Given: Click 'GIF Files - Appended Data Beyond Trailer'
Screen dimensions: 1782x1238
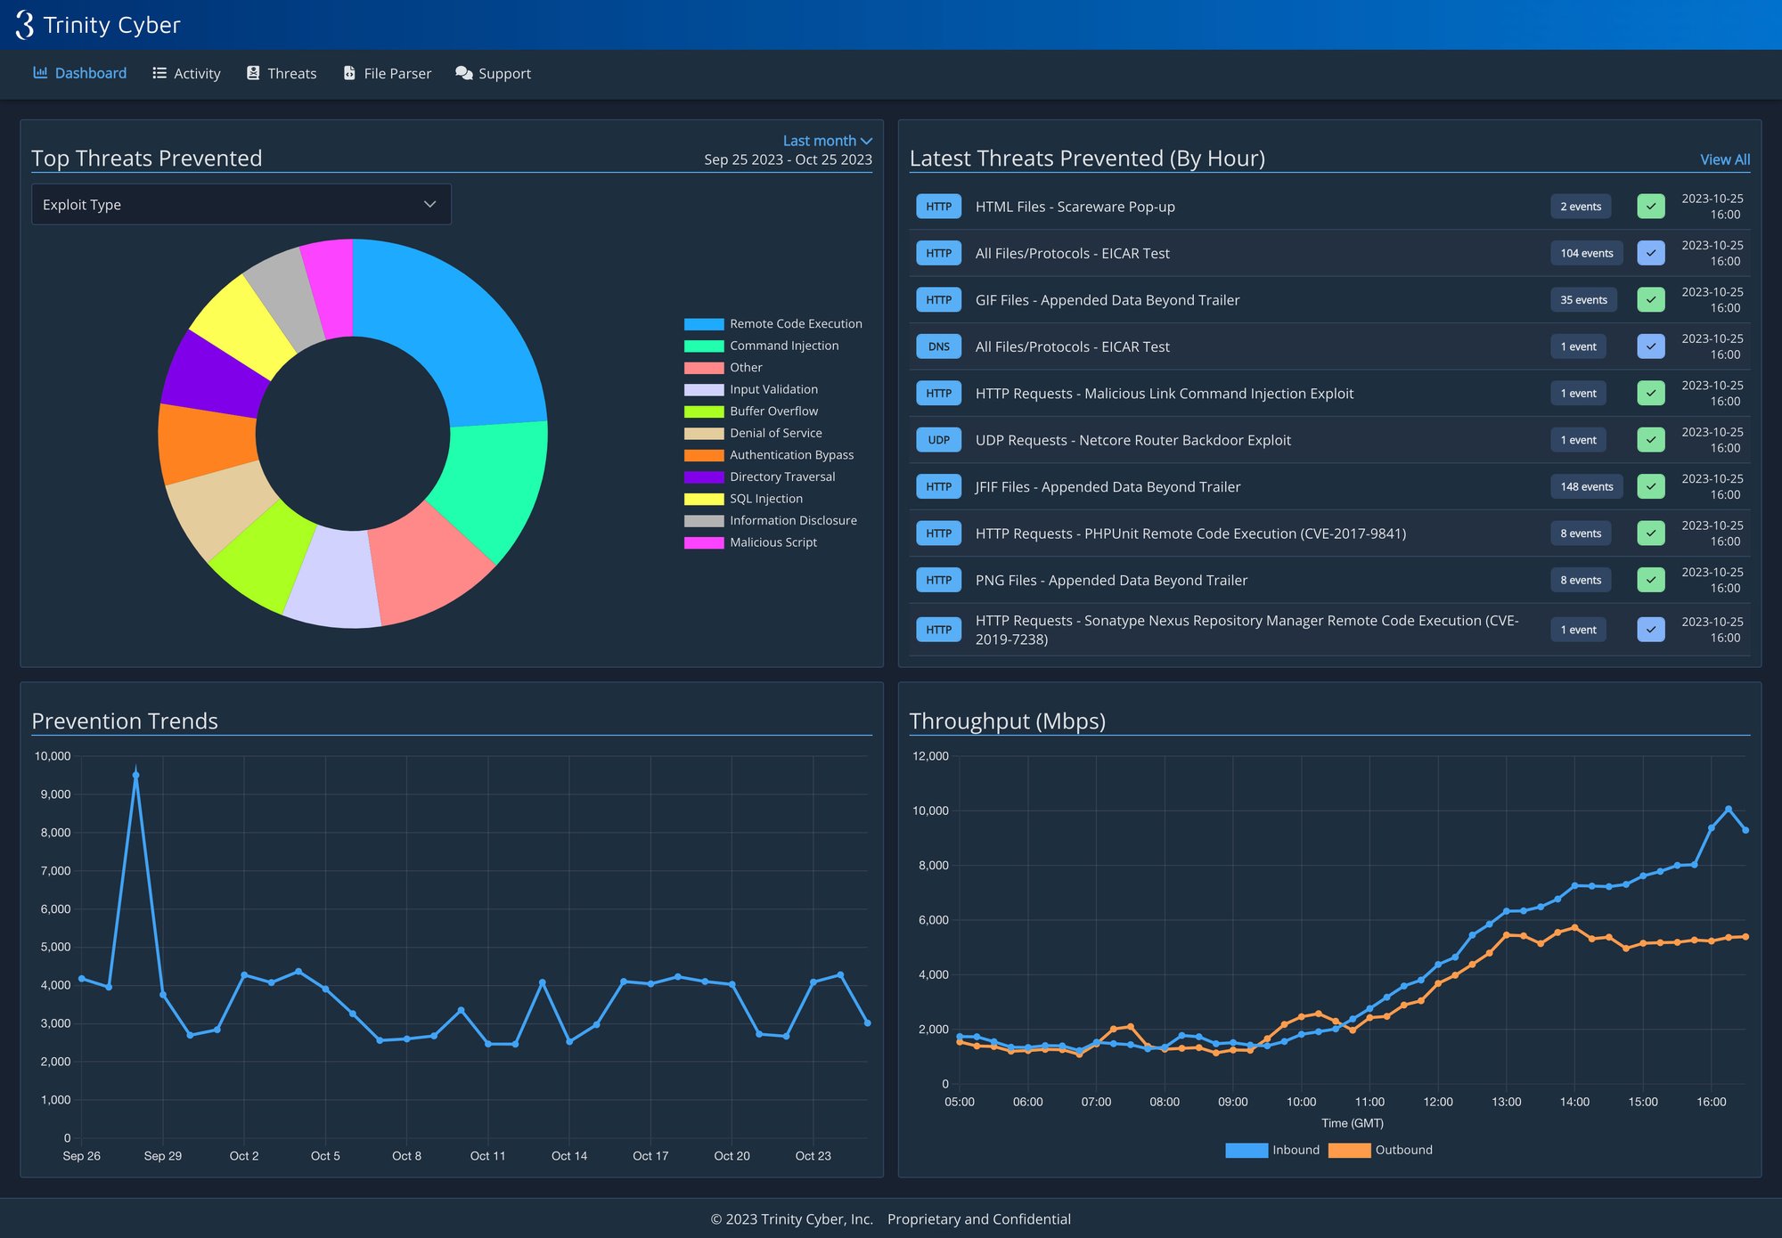Looking at the screenshot, I should tap(1108, 300).
